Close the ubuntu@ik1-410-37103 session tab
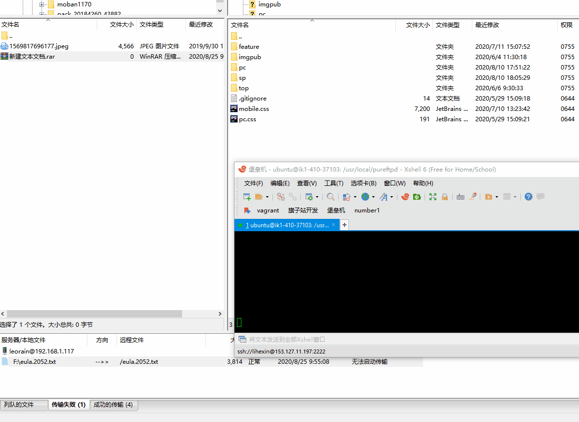579x422 pixels. pyautogui.click(x=334, y=225)
